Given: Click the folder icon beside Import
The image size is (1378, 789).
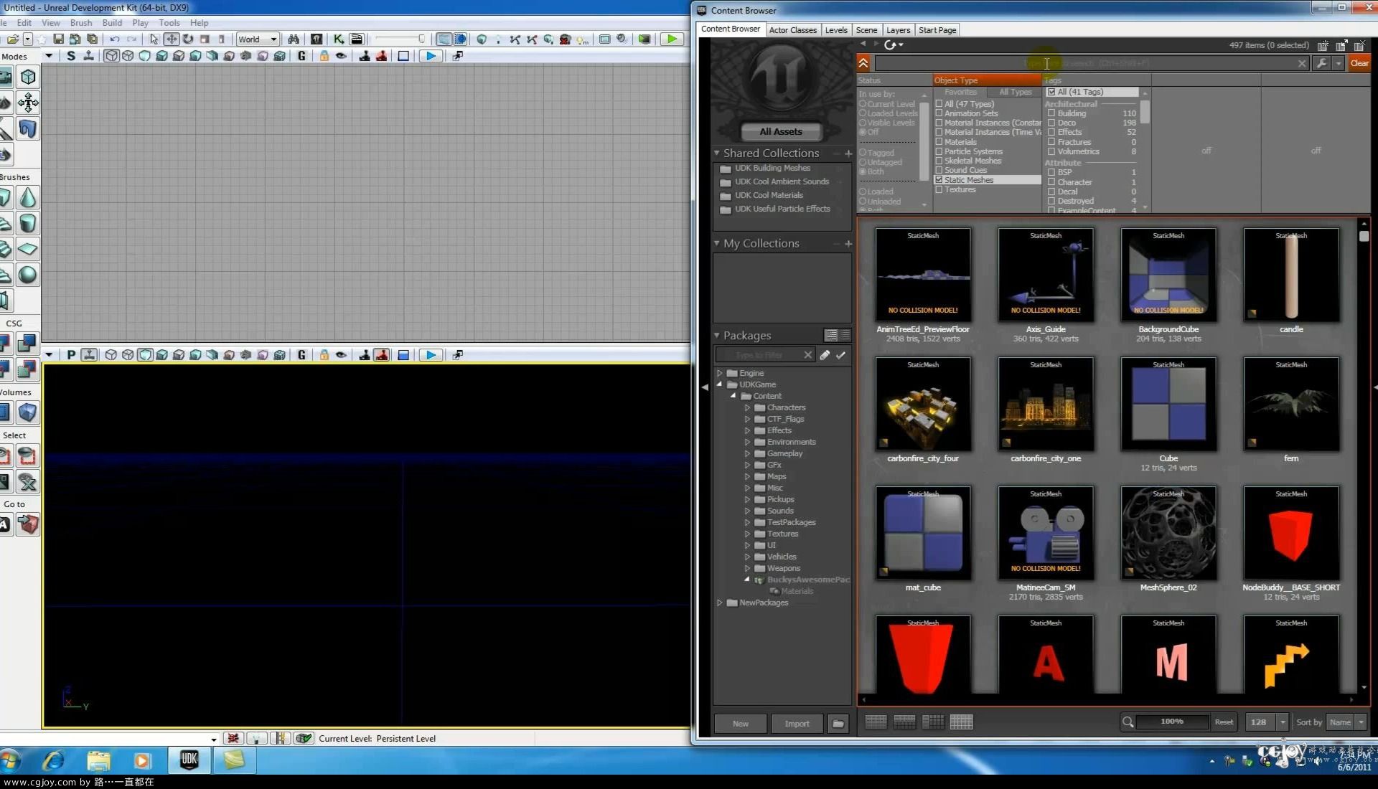Looking at the screenshot, I should coord(838,724).
